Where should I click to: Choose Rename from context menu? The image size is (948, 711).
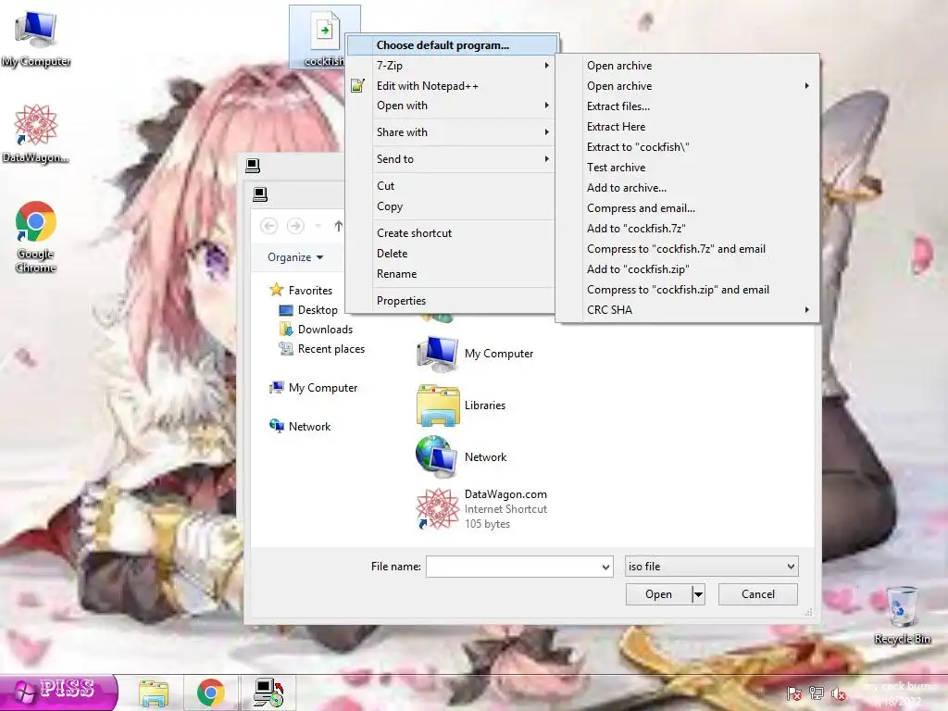tap(452, 274)
